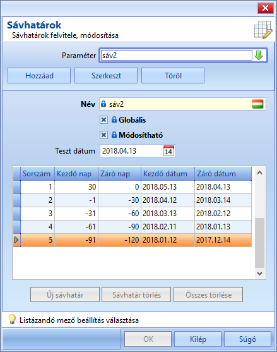Click the Kezdő nap cell with value -91
This screenshot has height=352, width=277.
click(x=76, y=240)
